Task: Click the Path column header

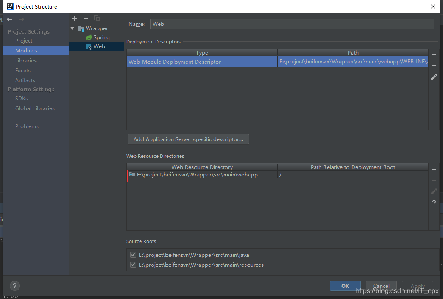Action: click(x=353, y=53)
